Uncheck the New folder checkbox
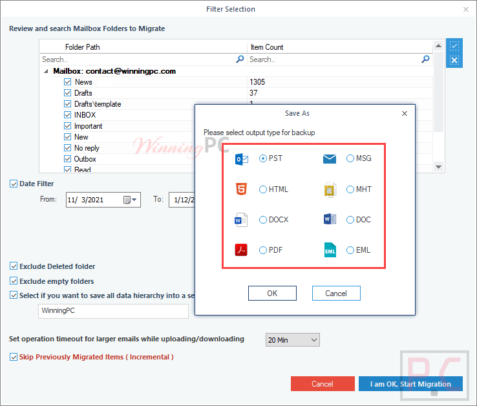477x406 pixels. click(x=67, y=136)
